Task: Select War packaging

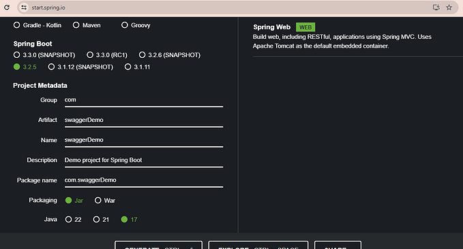Action: (x=105, y=201)
